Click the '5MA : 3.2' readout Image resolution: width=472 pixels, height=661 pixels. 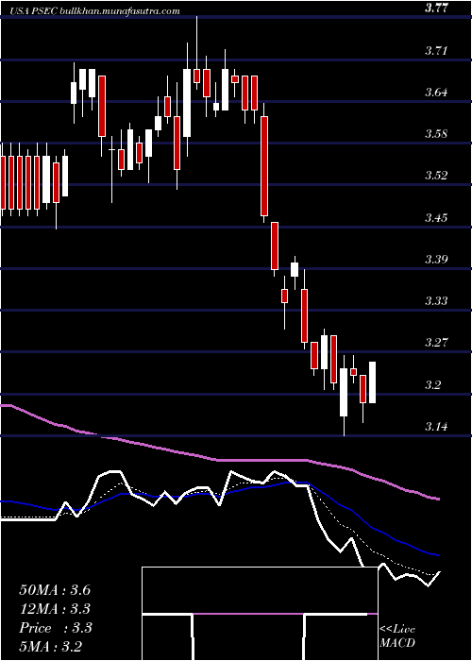pos(50,647)
